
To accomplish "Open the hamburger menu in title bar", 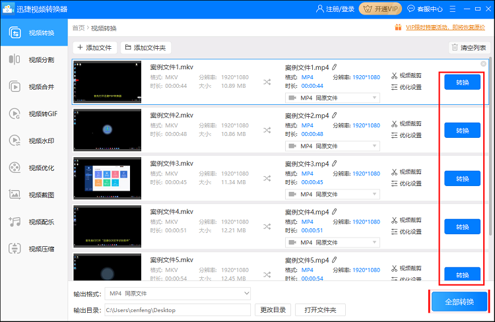I will [x=454, y=9].
